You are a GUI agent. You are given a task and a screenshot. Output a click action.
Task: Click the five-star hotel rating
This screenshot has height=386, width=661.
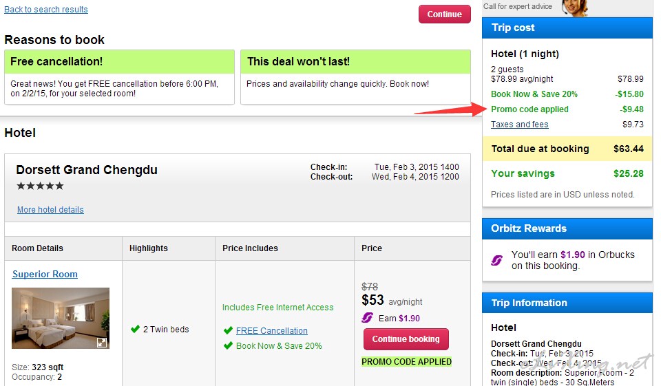40,186
